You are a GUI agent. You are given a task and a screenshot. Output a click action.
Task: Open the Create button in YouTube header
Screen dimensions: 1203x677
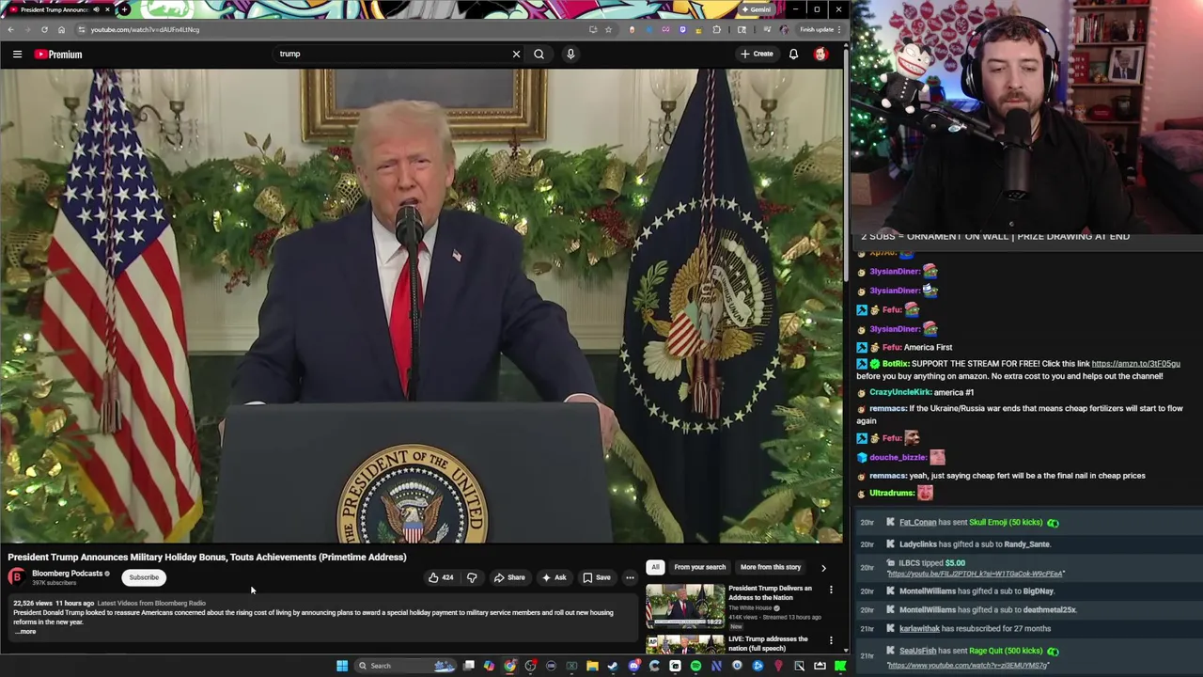pos(757,55)
